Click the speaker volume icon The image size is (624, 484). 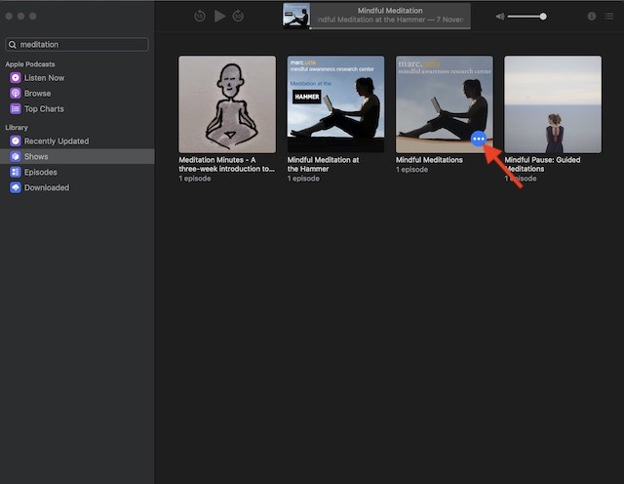coord(500,17)
